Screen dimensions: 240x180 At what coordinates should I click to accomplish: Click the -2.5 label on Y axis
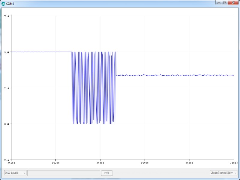click(x=6, y=160)
